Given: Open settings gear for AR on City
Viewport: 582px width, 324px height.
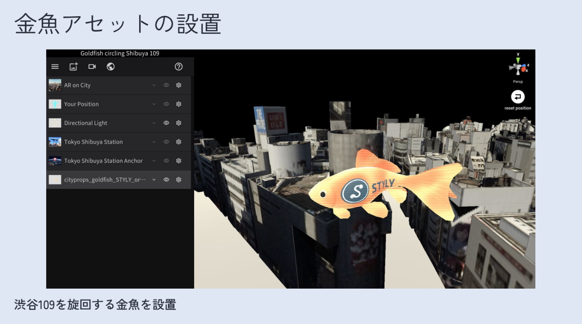Looking at the screenshot, I should pyautogui.click(x=179, y=85).
